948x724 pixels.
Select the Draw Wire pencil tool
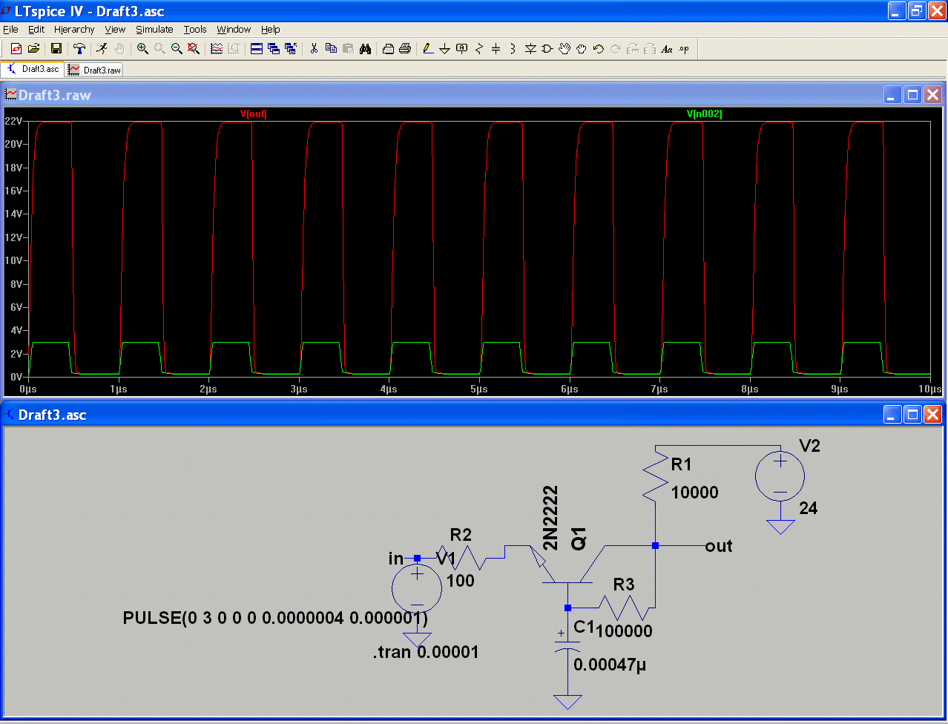(427, 49)
